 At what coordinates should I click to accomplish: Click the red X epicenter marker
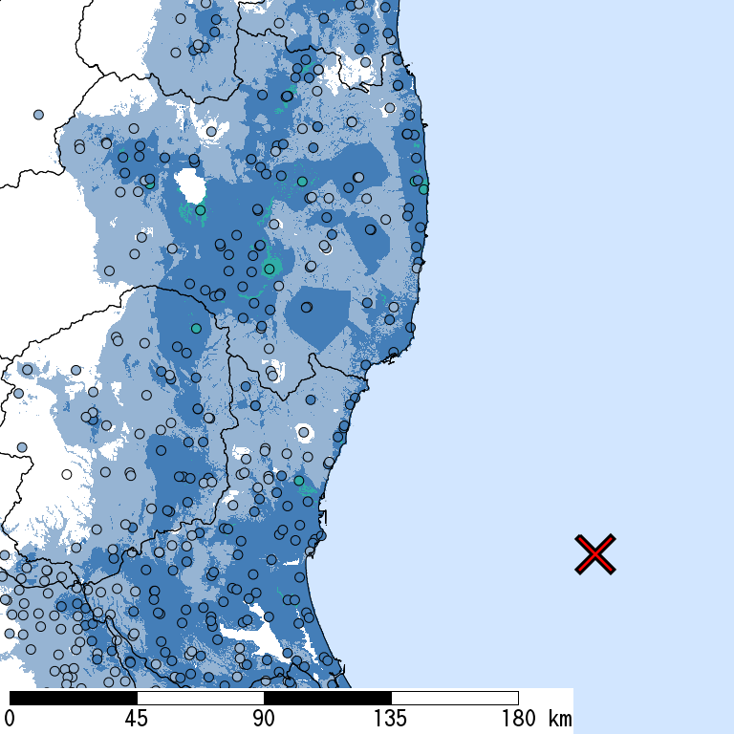[595, 554]
